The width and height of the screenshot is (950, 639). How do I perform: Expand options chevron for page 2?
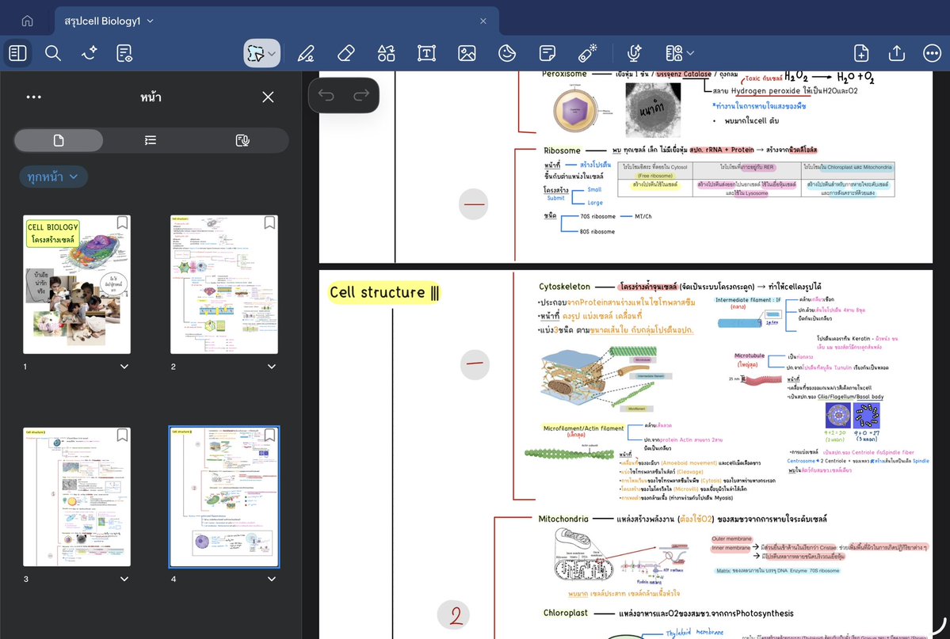pos(272,367)
